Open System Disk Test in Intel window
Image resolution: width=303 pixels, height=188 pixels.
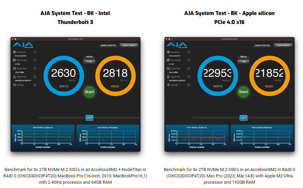(x=108, y=45)
